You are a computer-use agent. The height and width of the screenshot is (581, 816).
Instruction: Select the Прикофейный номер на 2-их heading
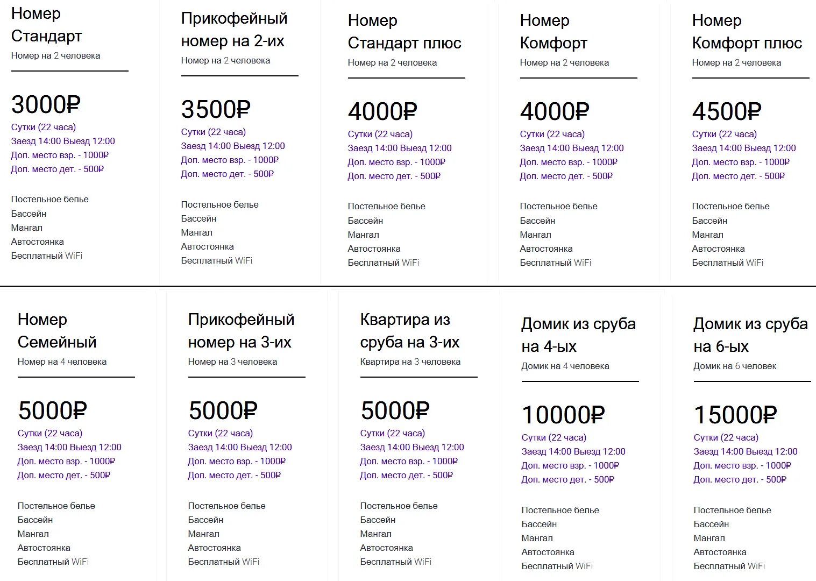click(234, 30)
